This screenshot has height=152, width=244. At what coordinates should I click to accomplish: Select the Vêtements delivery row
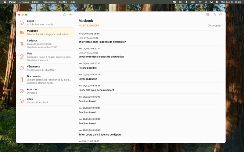tap(45, 68)
